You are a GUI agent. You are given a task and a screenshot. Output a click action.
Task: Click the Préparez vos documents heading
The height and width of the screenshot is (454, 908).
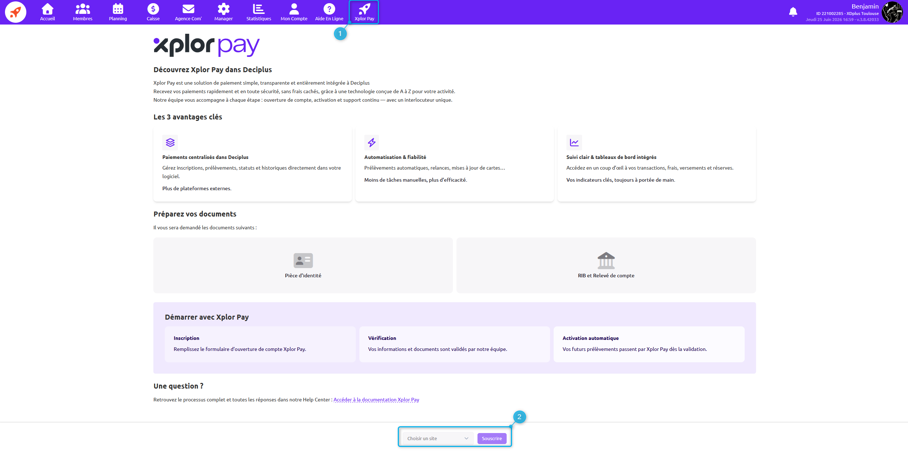pyautogui.click(x=195, y=214)
